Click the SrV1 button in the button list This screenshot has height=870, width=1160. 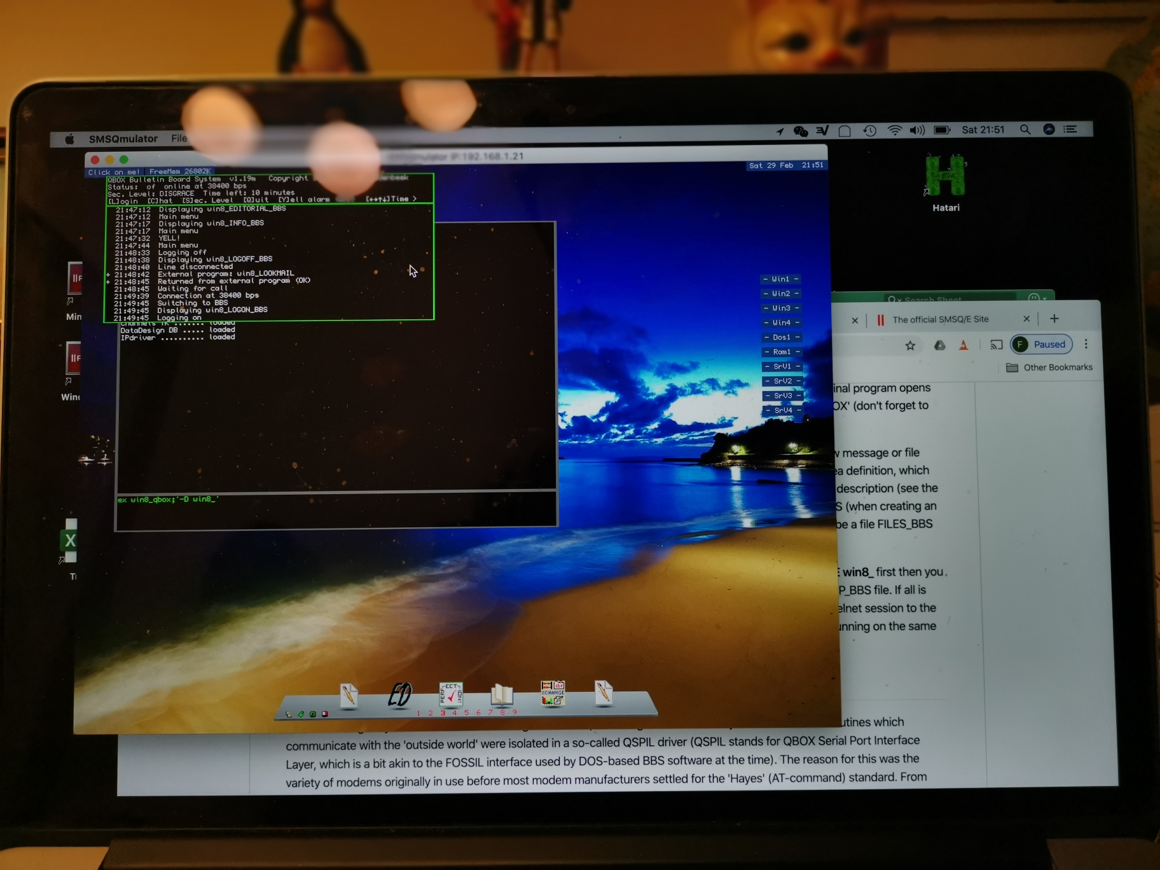click(x=782, y=367)
